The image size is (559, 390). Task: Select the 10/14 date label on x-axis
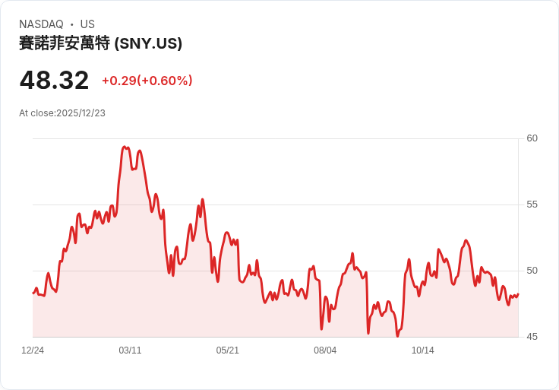pyautogui.click(x=423, y=350)
